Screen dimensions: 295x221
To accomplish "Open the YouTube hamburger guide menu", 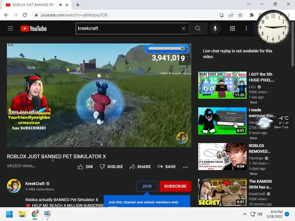I will tap(10, 28).
